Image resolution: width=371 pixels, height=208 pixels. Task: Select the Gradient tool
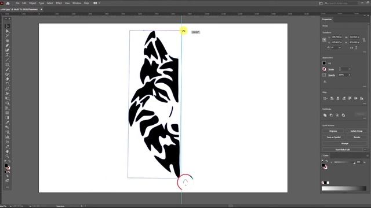[x=8, y=118]
